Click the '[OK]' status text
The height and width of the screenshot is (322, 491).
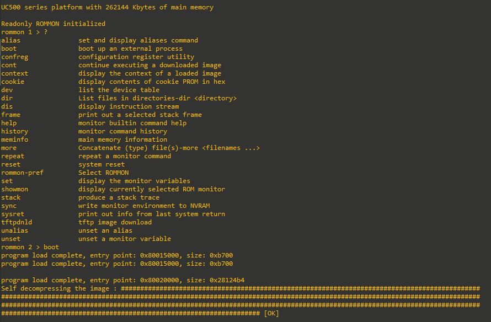[271, 313]
